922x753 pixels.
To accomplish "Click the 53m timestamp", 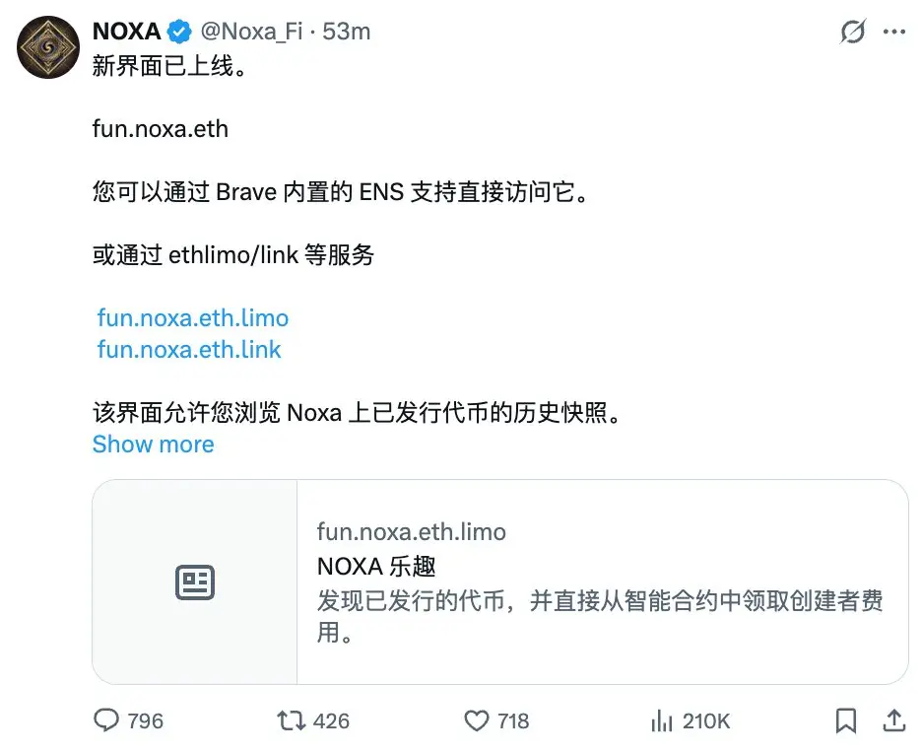I will [x=347, y=32].
